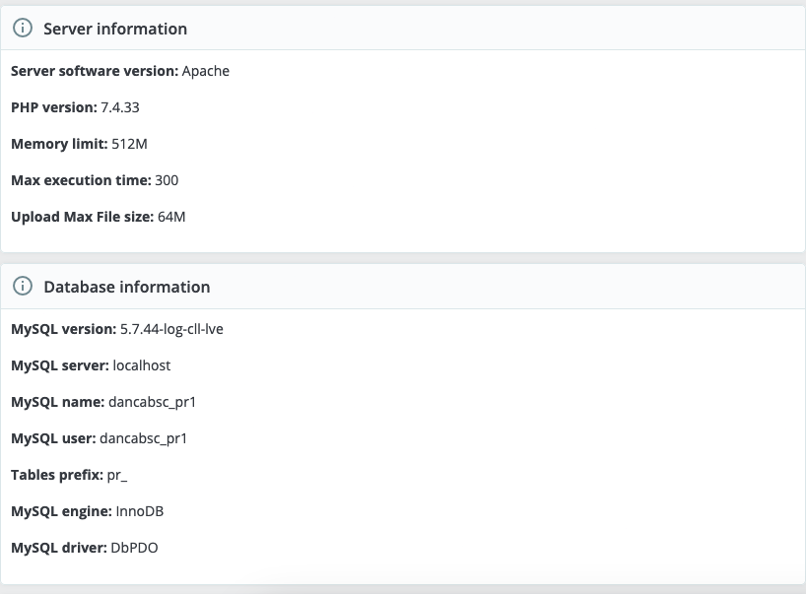Click the Database information panel heading
Viewport: 806px width, 594px height.
[127, 287]
